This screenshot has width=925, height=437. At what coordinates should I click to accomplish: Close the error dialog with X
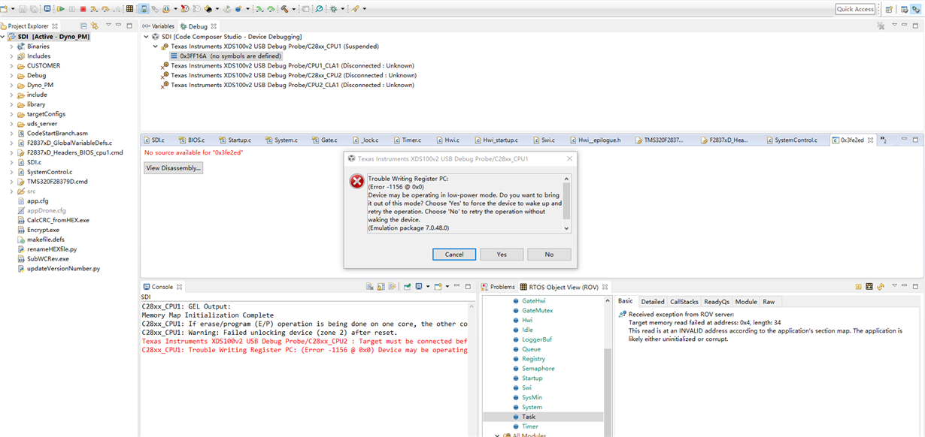(x=569, y=158)
